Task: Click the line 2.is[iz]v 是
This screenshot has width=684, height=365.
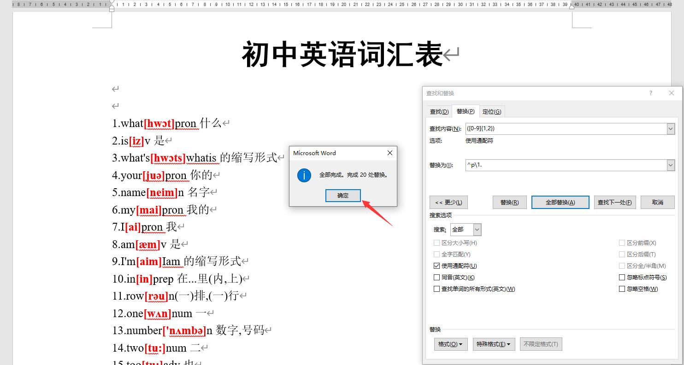Action: pyautogui.click(x=138, y=140)
